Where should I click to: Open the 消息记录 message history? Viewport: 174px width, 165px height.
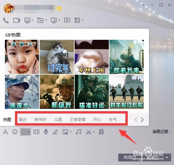pos(160,132)
